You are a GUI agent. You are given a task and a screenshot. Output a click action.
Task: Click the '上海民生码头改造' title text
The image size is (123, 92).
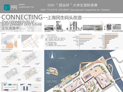65,18
